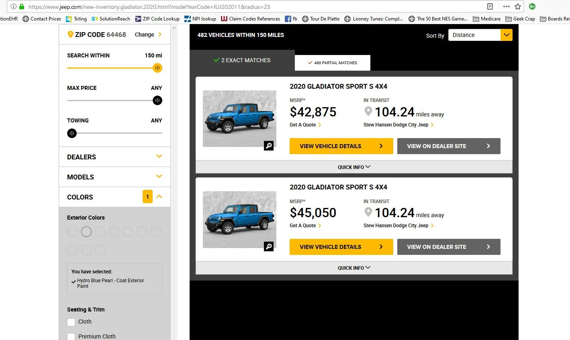Open the fb Facebook bookmark
Viewport: 570px width, 340px height.
(291, 18)
